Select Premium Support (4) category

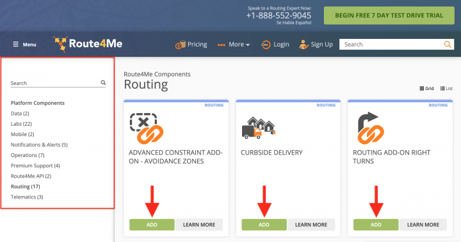(35, 166)
